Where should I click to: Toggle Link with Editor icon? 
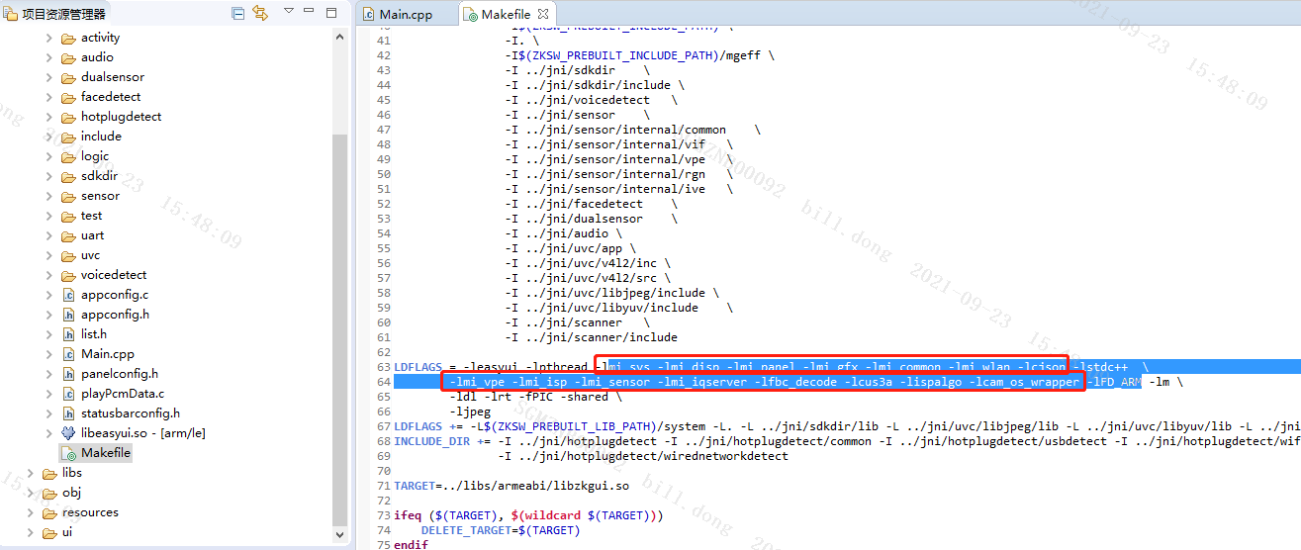[260, 13]
